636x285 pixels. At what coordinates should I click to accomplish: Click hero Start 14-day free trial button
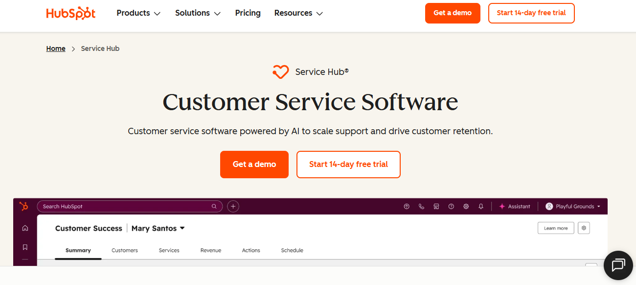pos(348,165)
